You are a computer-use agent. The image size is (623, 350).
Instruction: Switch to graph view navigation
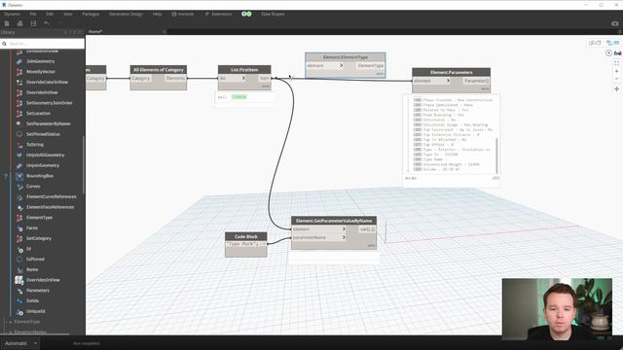(x=612, y=43)
